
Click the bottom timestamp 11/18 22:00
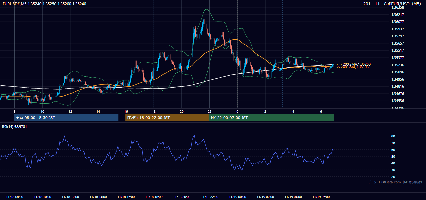[209, 197]
